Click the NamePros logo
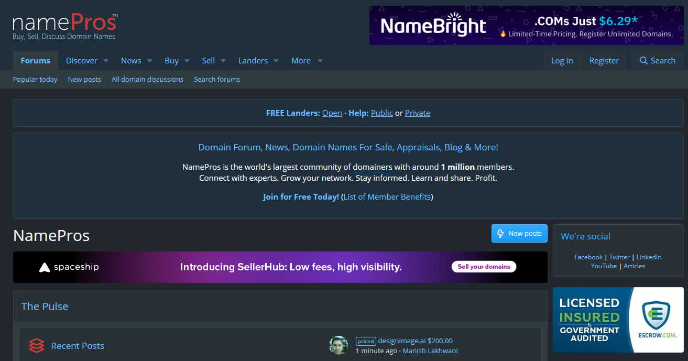This screenshot has height=361, width=688. tap(65, 26)
